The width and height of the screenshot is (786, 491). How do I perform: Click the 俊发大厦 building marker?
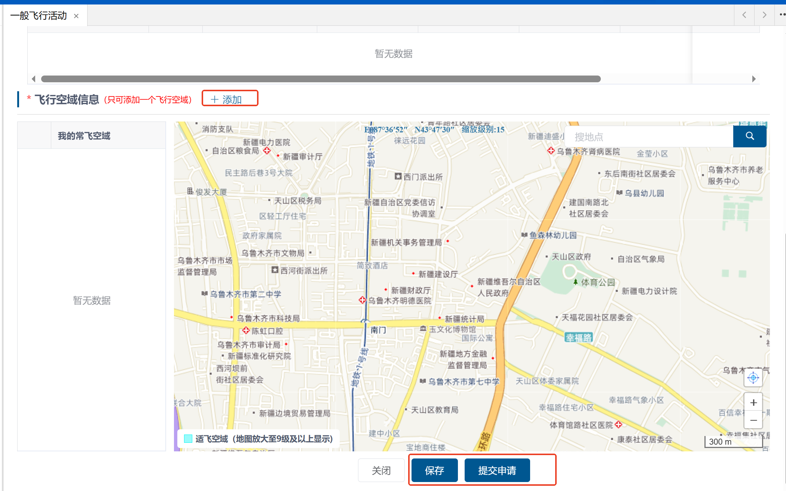(x=190, y=191)
